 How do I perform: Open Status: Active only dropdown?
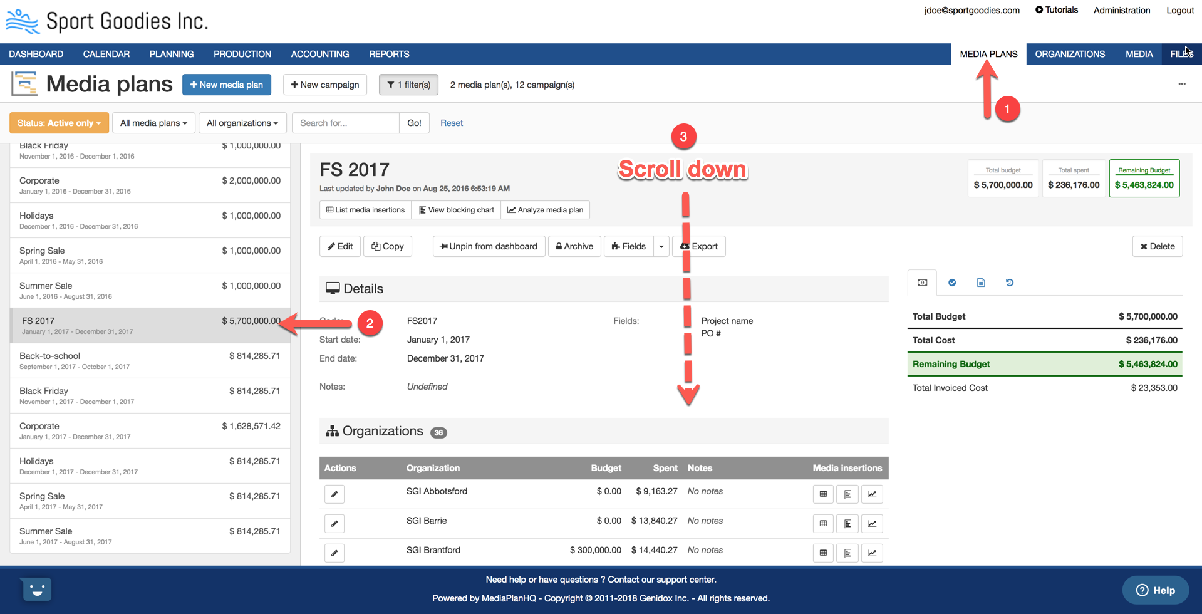59,123
